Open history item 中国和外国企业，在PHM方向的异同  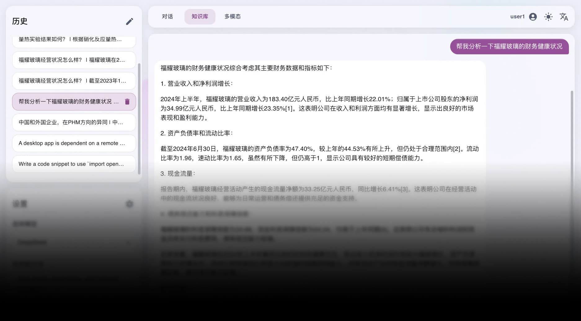tap(74, 122)
